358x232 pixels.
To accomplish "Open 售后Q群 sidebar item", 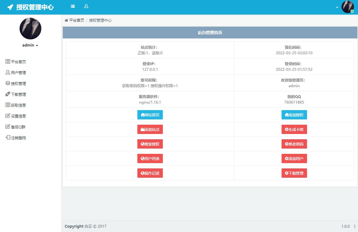I will click(x=18, y=127).
